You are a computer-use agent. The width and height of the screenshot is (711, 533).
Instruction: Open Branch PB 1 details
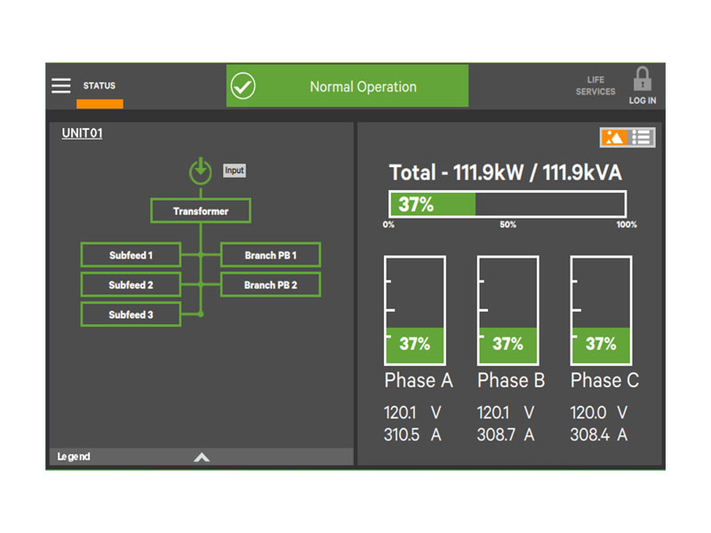click(x=270, y=255)
